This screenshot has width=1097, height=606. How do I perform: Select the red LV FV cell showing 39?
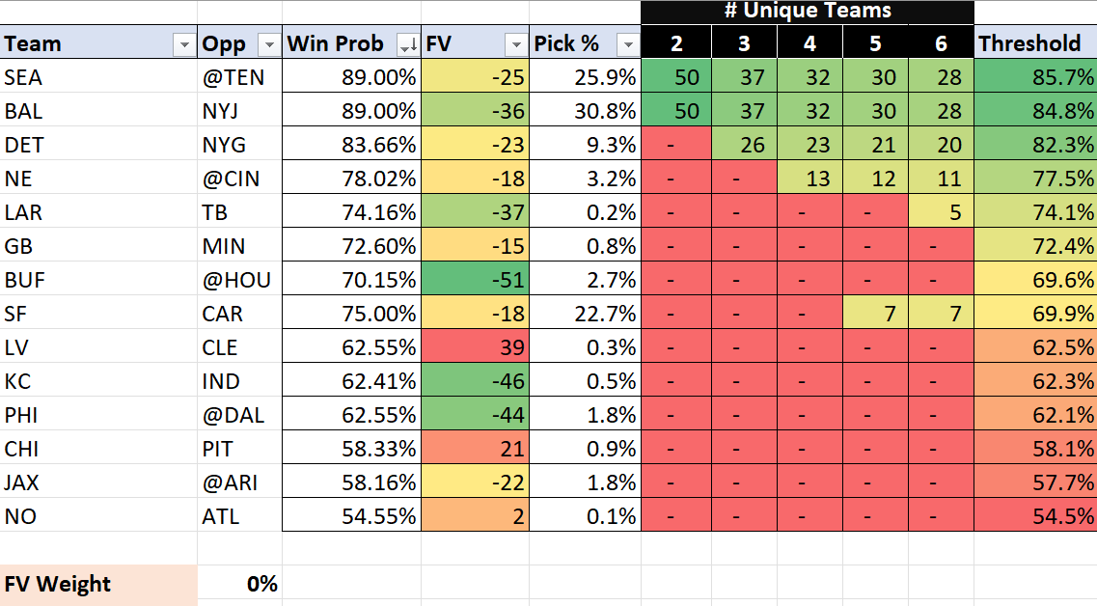pos(475,347)
